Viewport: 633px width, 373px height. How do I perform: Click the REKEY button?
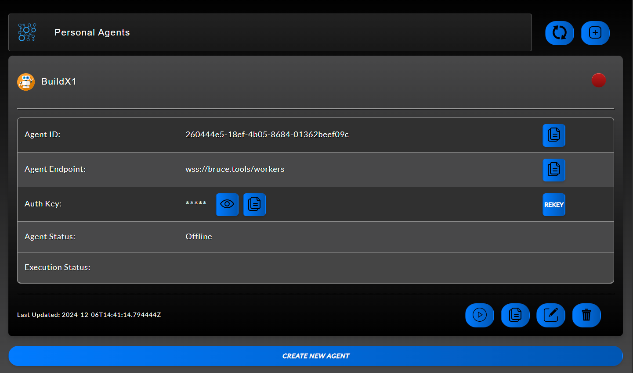(554, 205)
